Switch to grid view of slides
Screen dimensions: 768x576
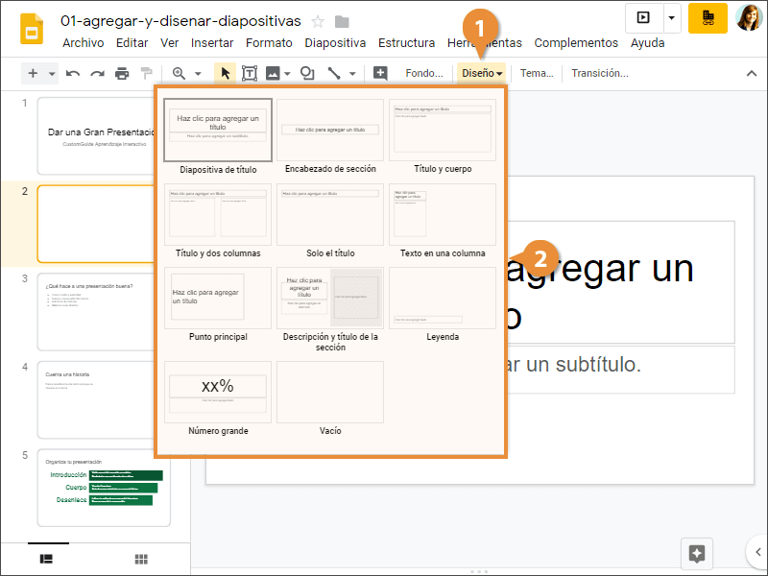point(141,559)
